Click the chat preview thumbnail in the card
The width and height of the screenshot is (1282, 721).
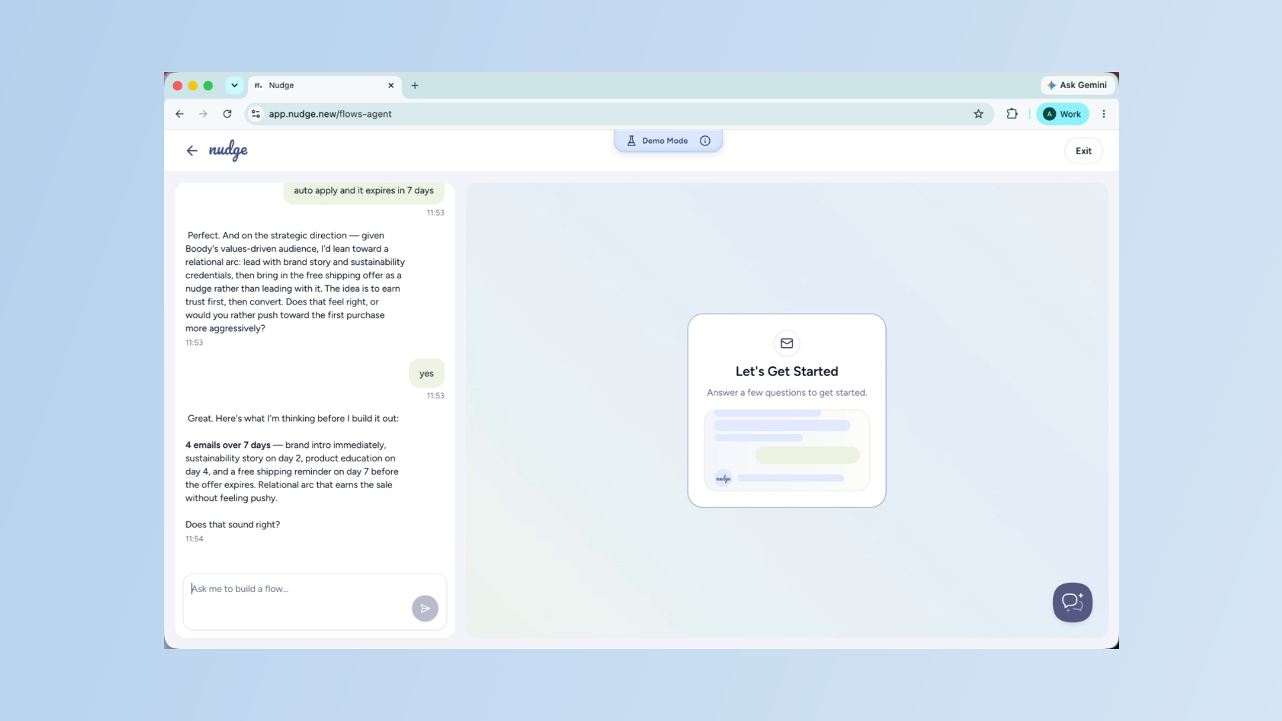coord(787,451)
